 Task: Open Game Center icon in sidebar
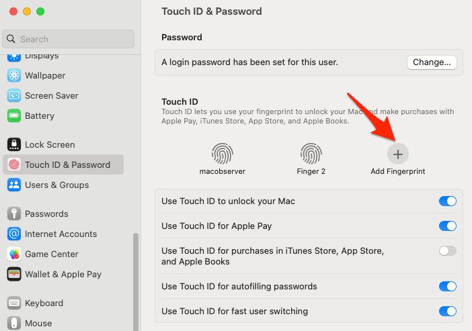pyautogui.click(x=14, y=254)
